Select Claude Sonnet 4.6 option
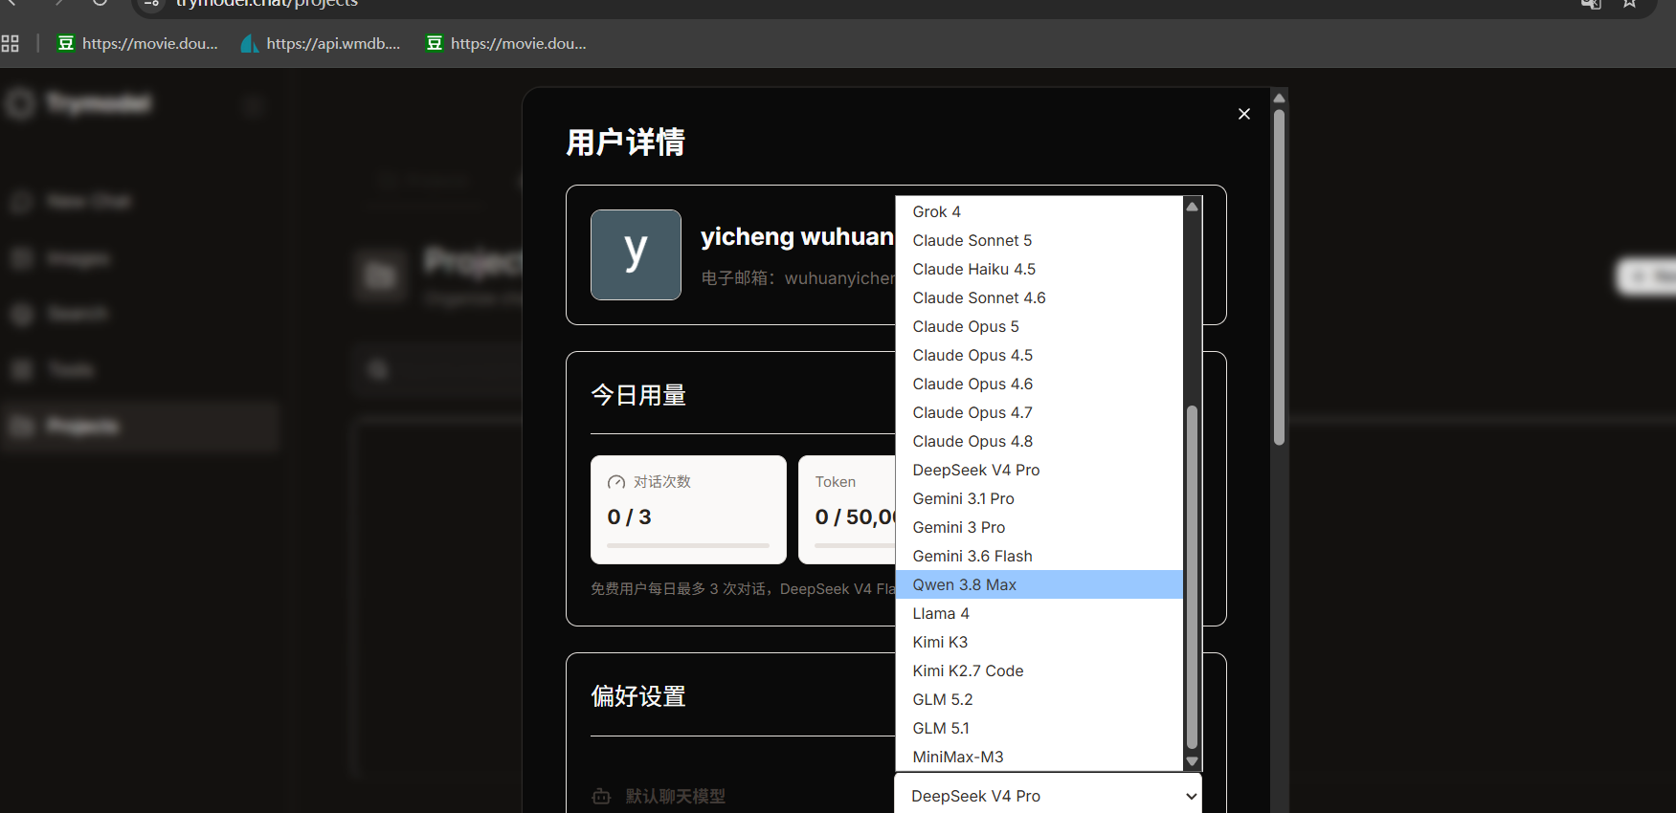1676x813 pixels. point(1039,297)
